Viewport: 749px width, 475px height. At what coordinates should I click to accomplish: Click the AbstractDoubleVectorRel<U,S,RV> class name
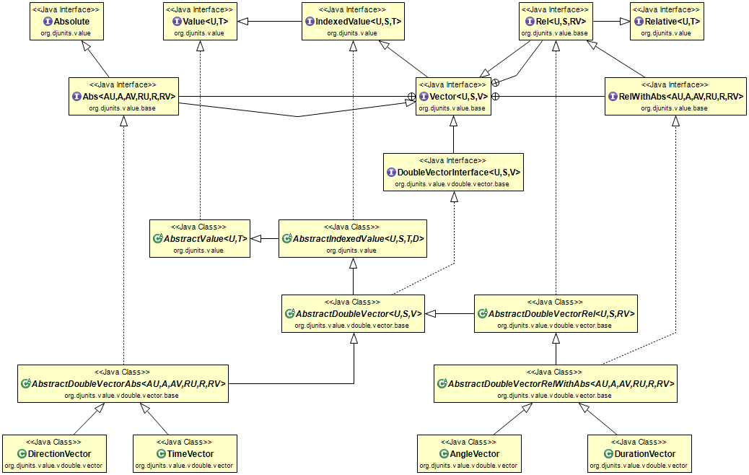tap(560, 314)
